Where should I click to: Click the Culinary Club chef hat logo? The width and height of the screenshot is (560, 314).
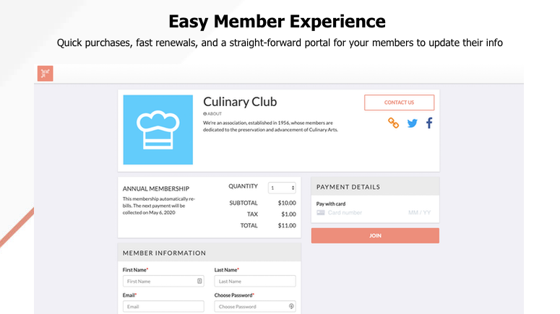tap(158, 130)
